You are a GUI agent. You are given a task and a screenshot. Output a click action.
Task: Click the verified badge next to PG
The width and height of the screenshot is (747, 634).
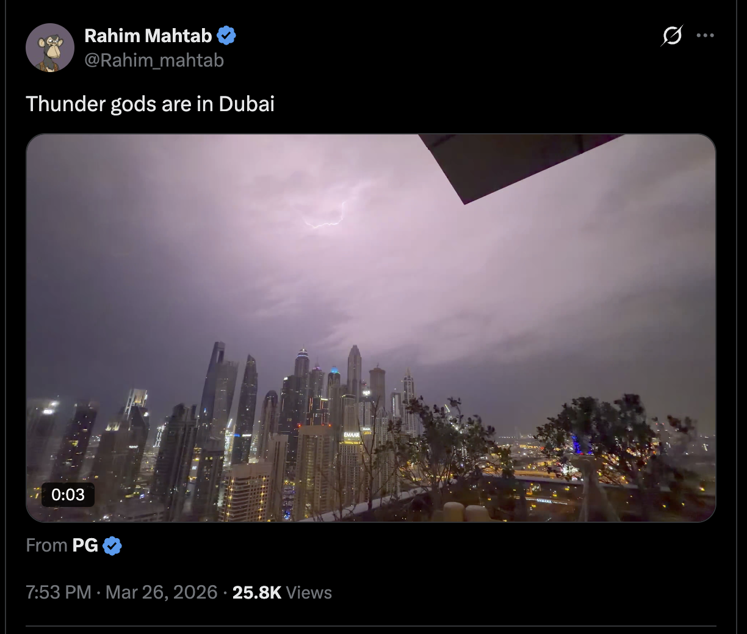click(112, 545)
